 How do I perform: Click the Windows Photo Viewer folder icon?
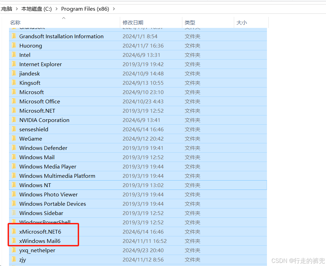point(14,194)
